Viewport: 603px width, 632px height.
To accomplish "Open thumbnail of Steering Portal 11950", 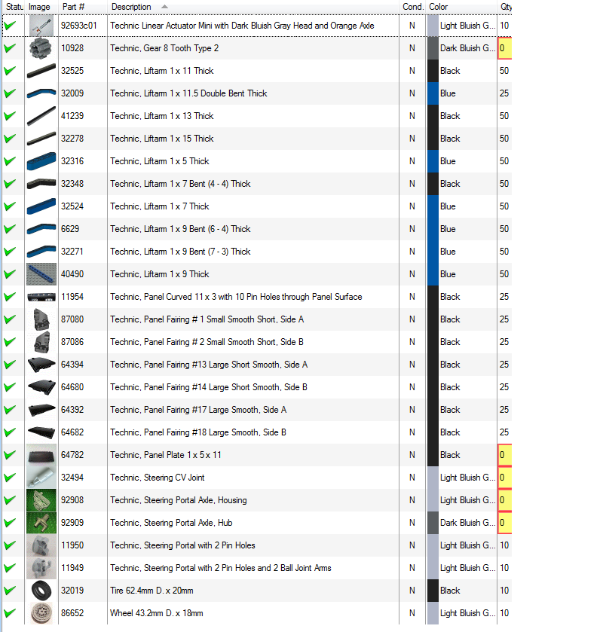I will click(x=41, y=545).
